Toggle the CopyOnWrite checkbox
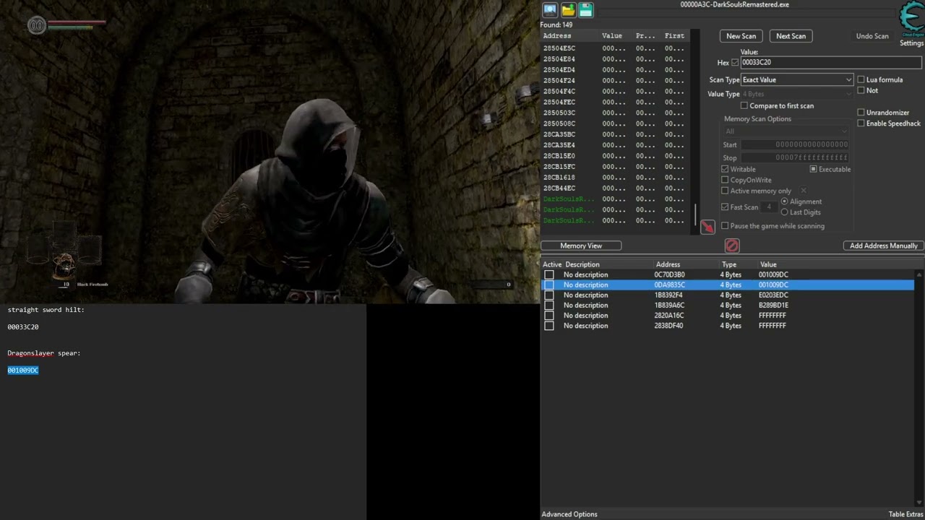925x520 pixels. click(725, 180)
